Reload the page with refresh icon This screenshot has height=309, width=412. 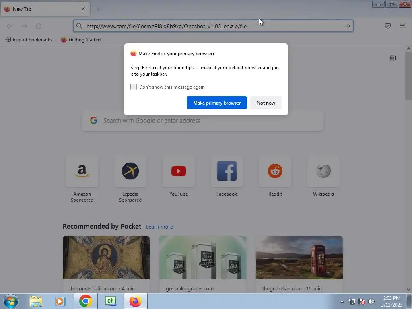point(39,26)
